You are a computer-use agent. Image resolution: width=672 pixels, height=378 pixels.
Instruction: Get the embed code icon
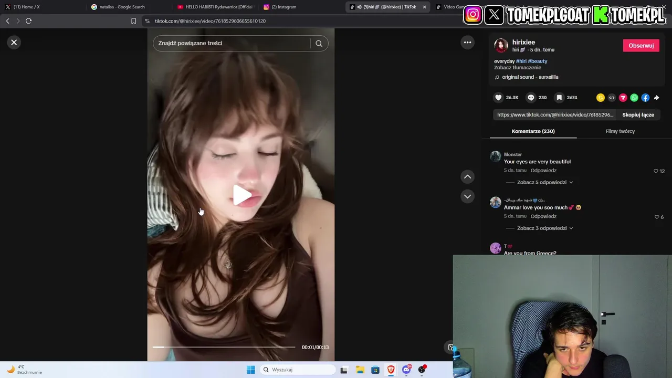[x=612, y=98]
